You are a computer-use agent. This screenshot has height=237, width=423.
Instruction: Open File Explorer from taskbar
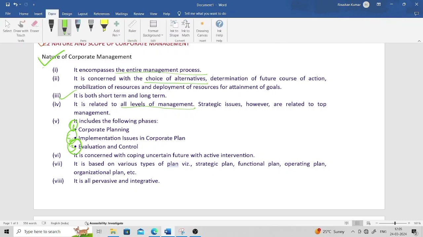click(113, 231)
